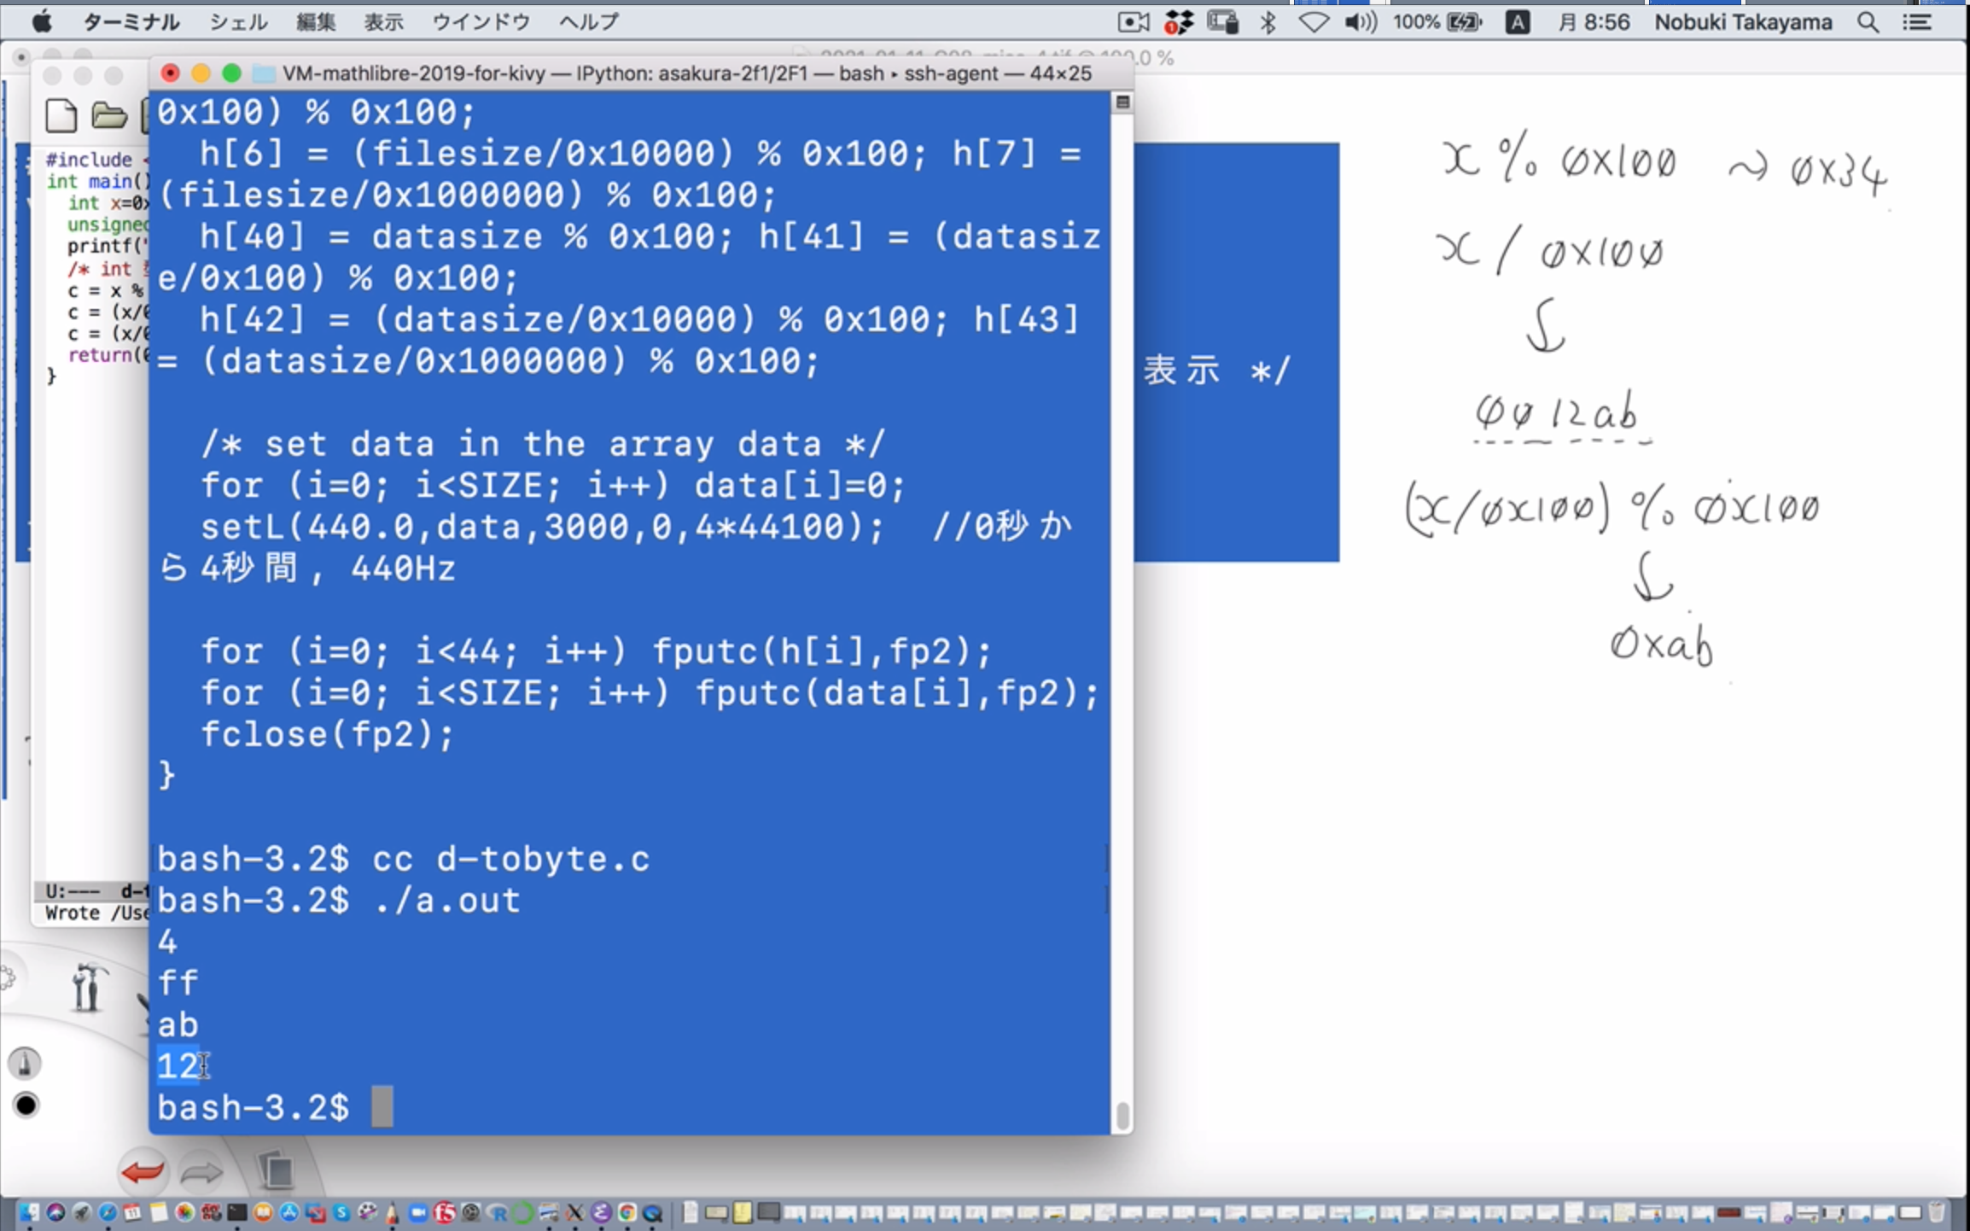Image resolution: width=1970 pixels, height=1231 pixels.
Task: Open Finder from the Dock
Action: 29,1212
